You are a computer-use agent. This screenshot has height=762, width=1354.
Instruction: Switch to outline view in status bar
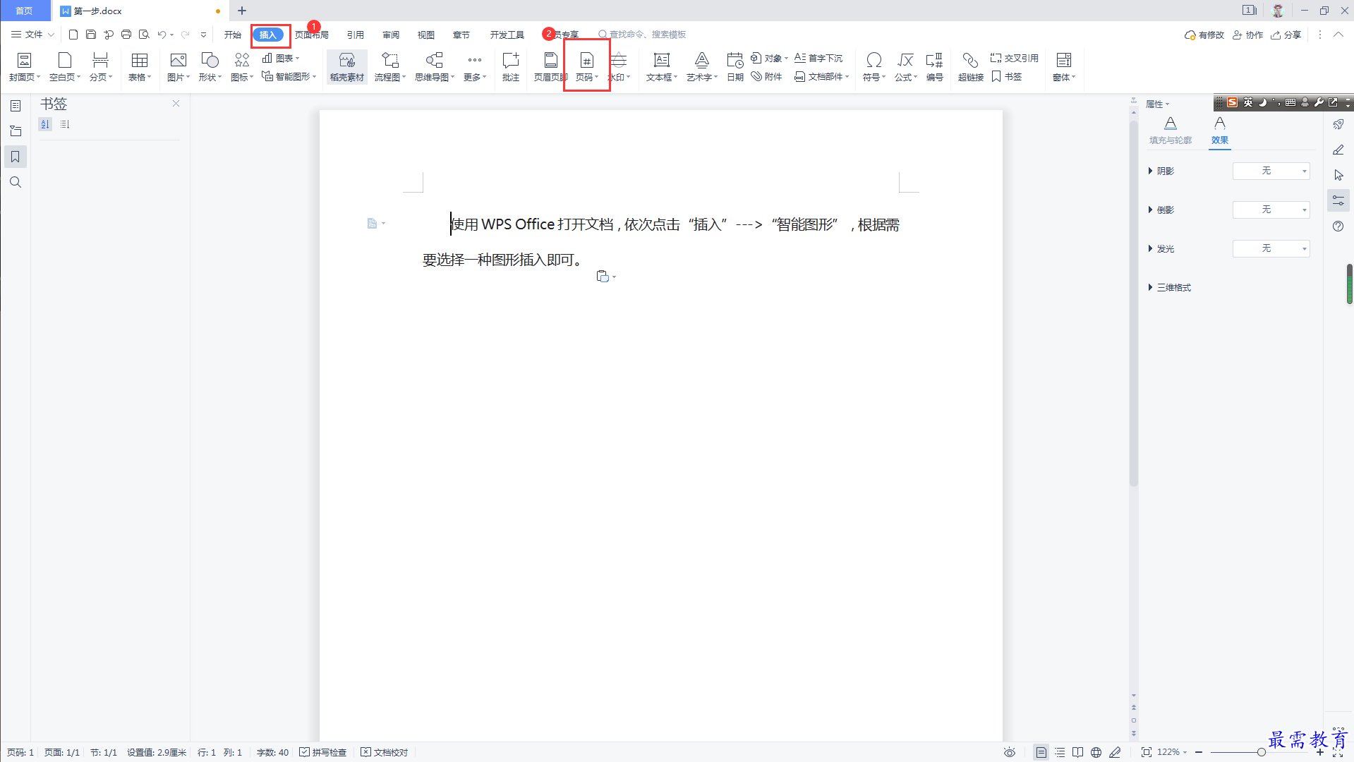1060,752
